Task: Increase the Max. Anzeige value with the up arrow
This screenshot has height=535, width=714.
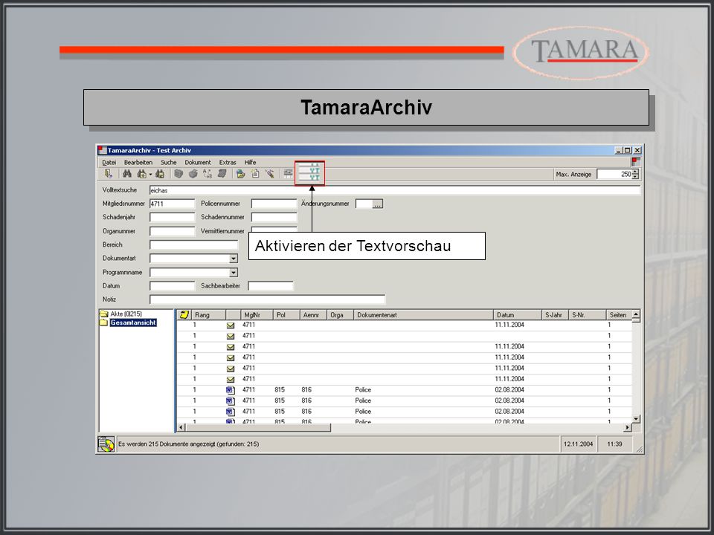Action: [x=635, y=172]
